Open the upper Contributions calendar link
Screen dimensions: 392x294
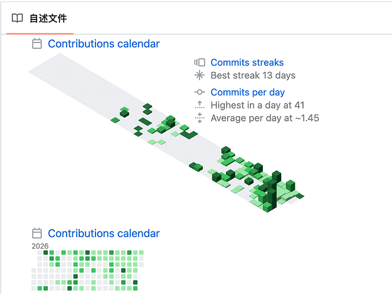104,44
